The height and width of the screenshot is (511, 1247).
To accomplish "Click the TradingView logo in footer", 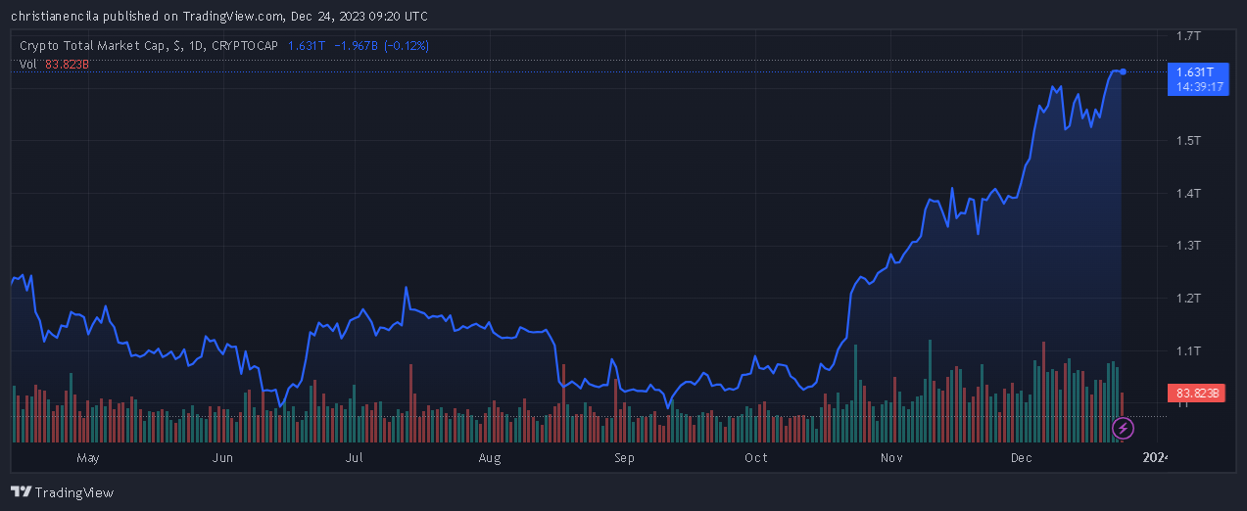I will [x=62, y=492].
